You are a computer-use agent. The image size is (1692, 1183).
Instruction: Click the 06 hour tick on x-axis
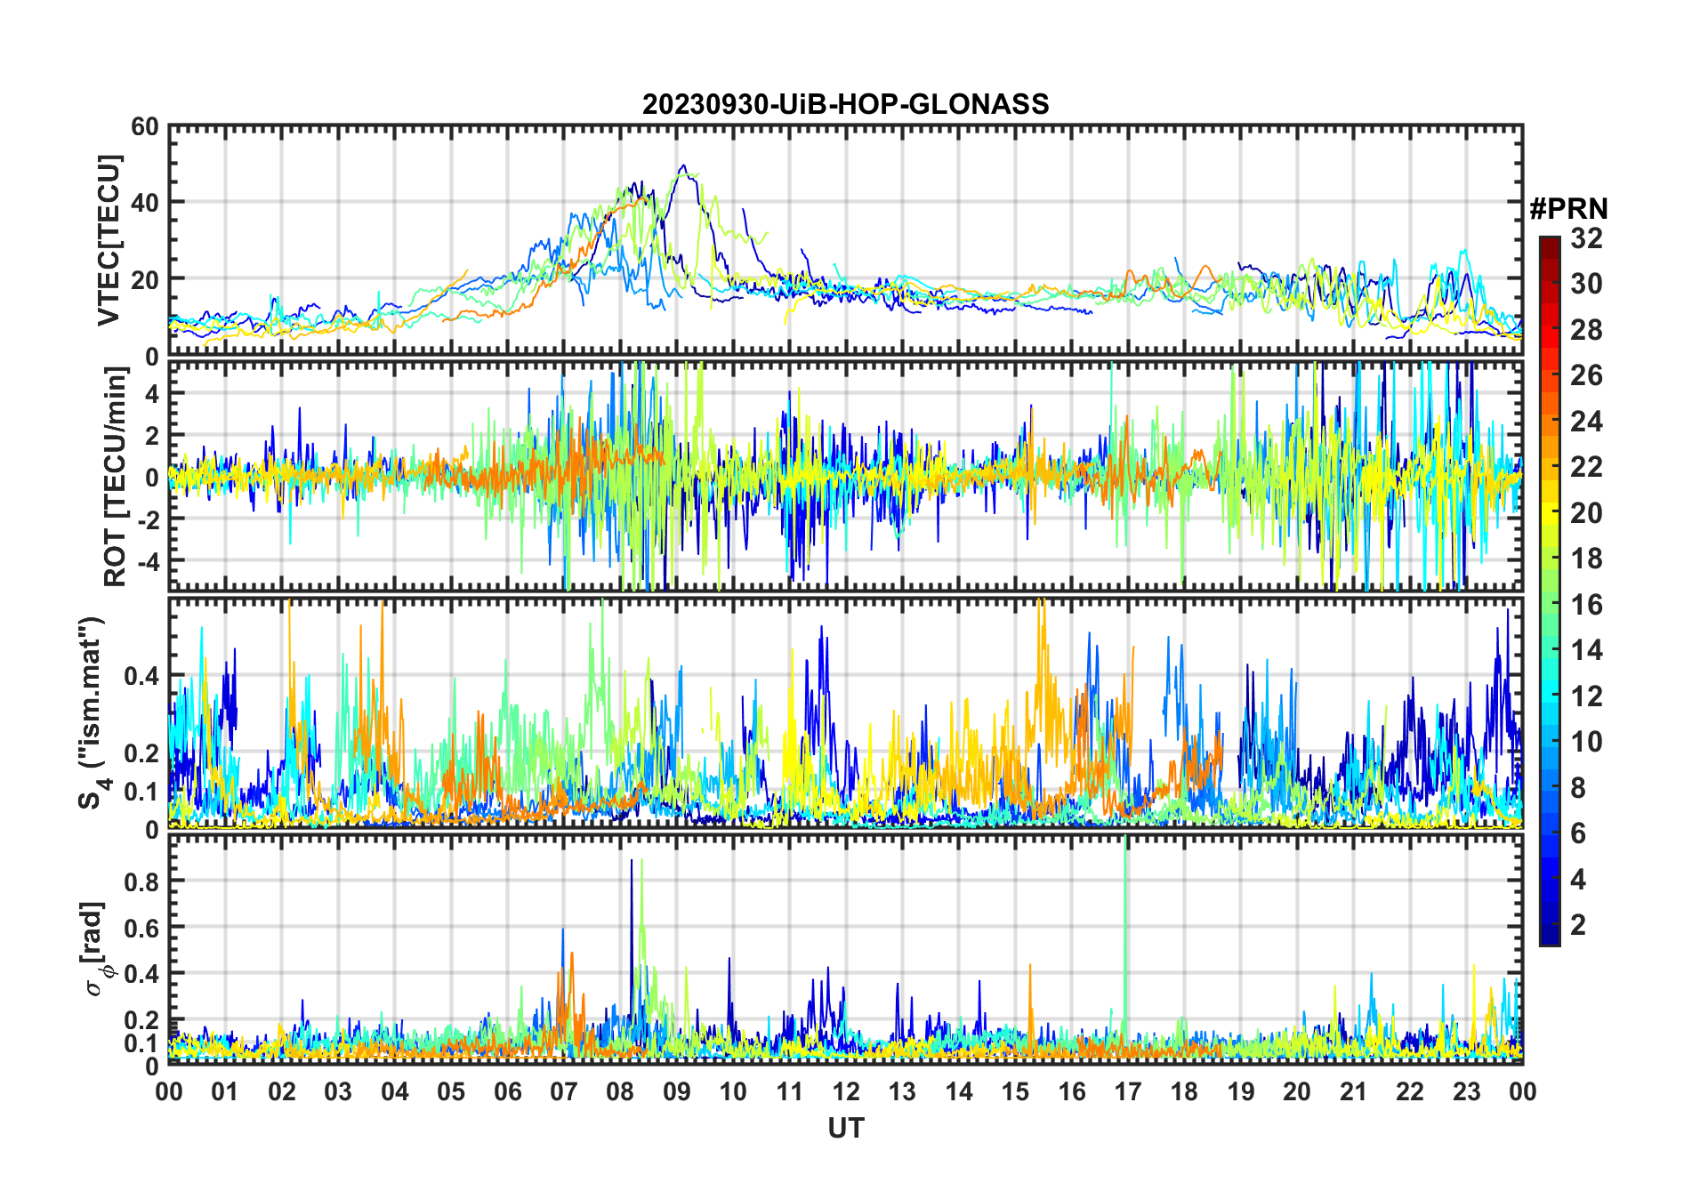(x=507, y=1092)
